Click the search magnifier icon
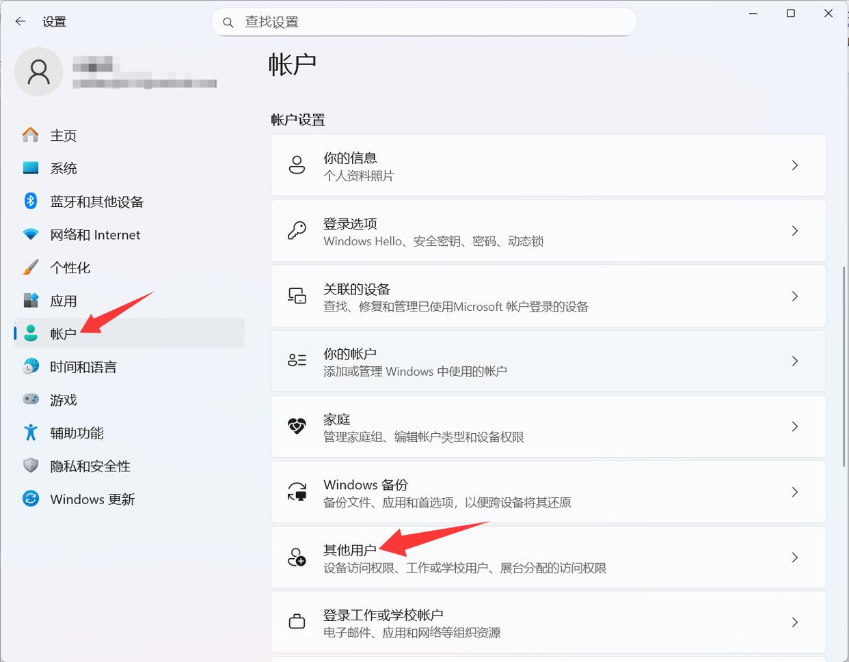This screenshot has height=662, width=849. point(228,23)
